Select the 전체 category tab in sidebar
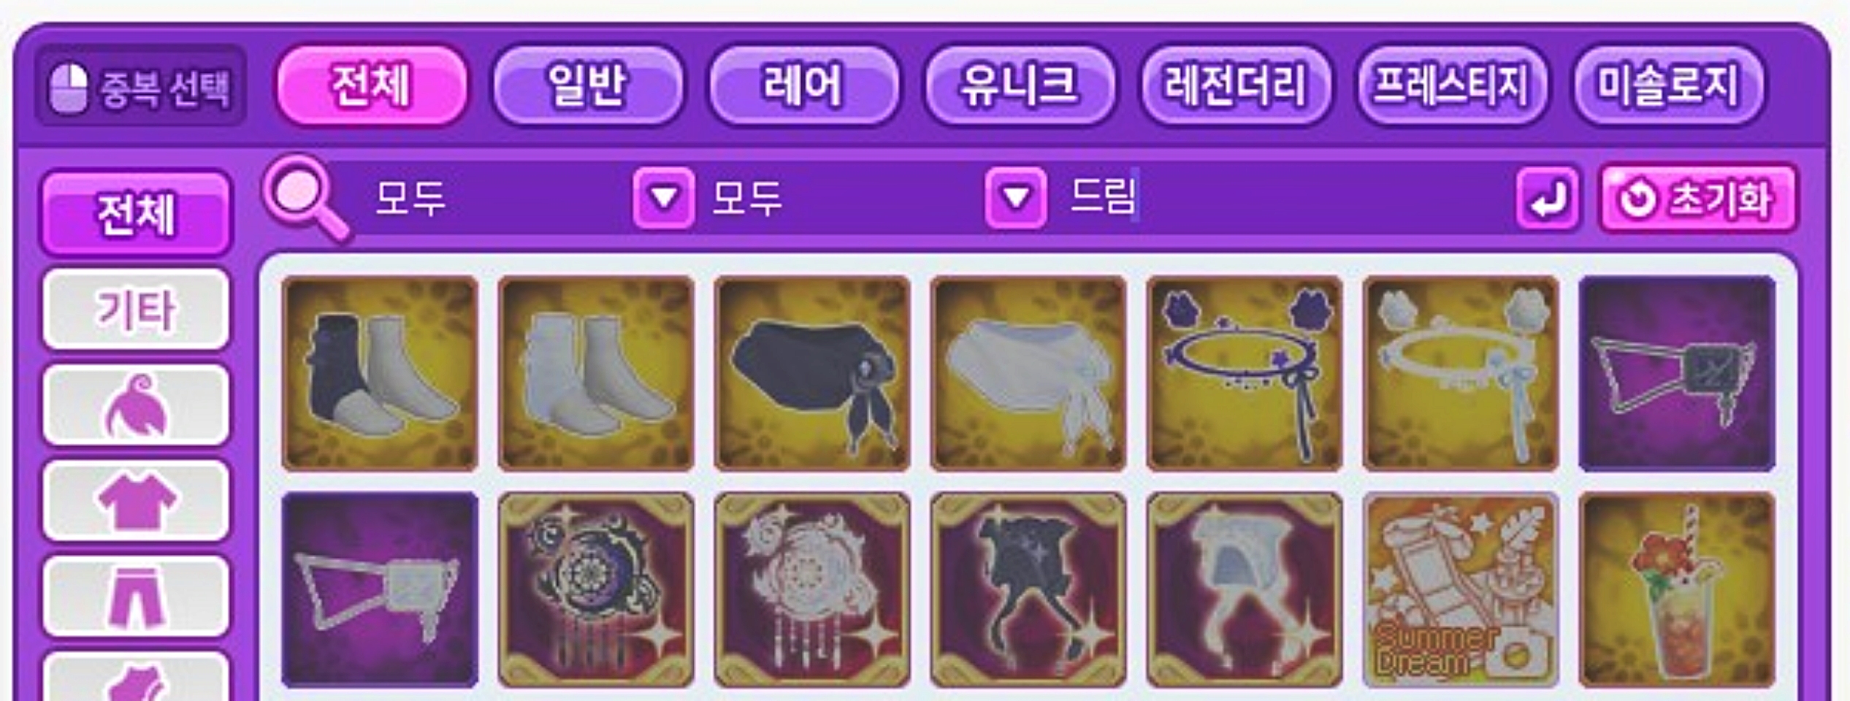 [136, 213]
